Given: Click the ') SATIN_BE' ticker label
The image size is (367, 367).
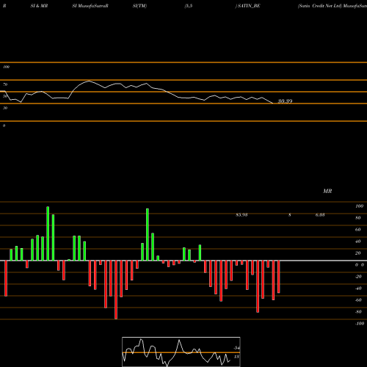Looking at the screenshot, I should coord(248,6).
